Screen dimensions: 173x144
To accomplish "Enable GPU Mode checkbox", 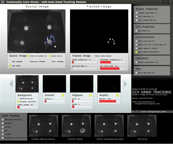I will tap(137, 31).
